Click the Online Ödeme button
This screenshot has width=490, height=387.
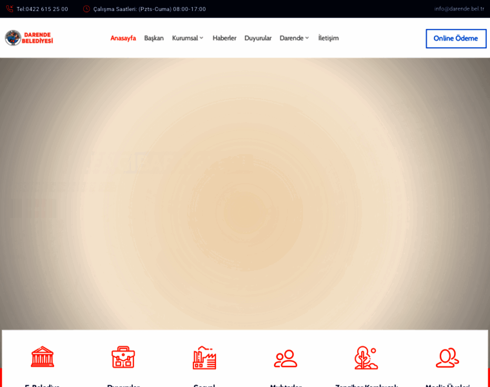pos(456,39)
